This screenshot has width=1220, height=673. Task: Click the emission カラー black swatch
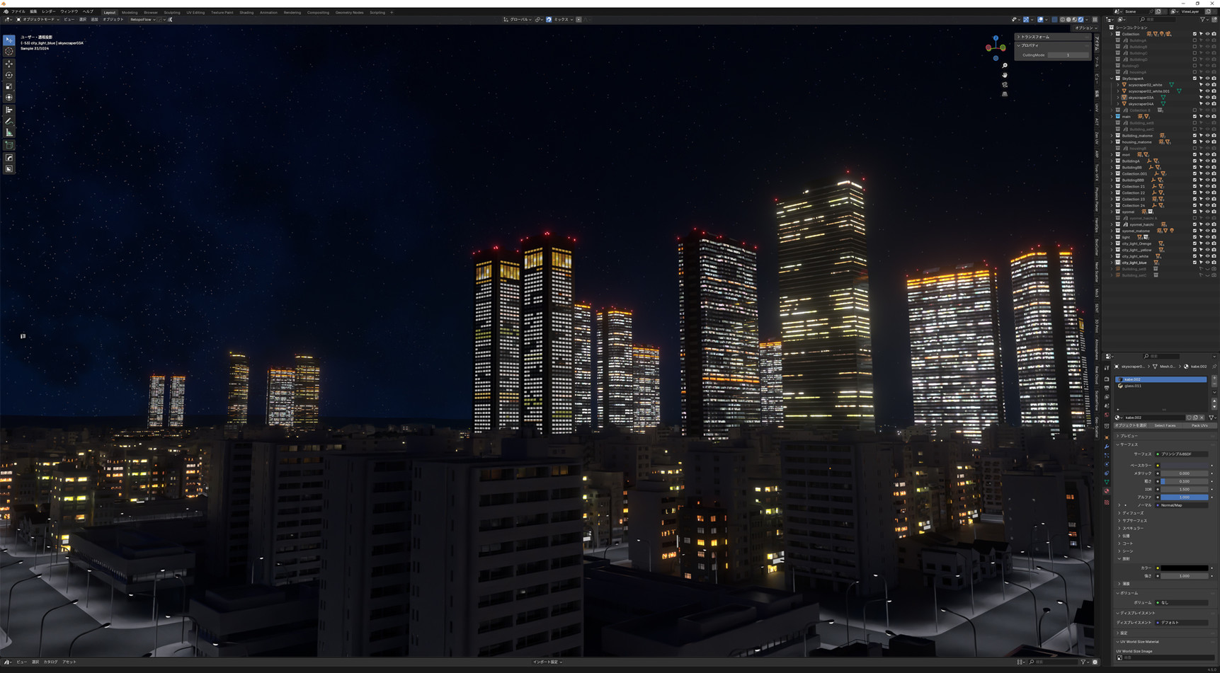point(1184,568)
